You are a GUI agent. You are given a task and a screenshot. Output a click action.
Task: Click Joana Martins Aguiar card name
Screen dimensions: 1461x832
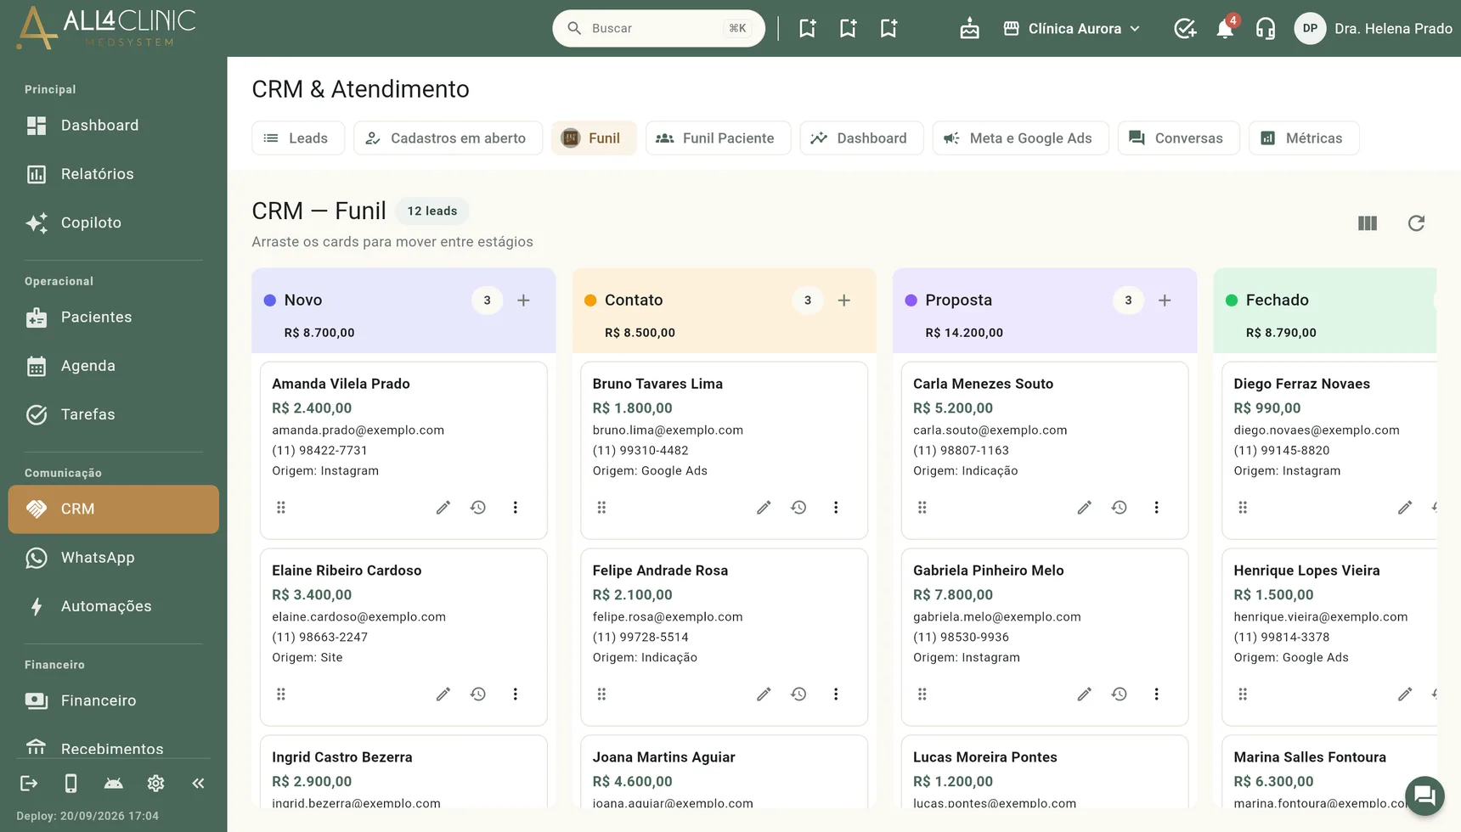click(663, 757)
